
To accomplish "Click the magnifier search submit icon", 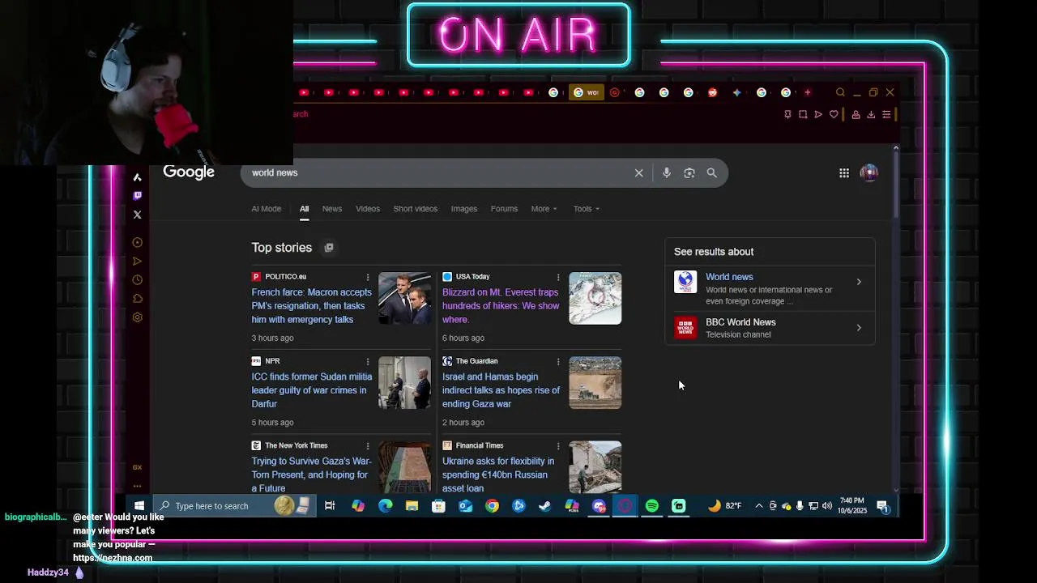I will click(711, 172).
